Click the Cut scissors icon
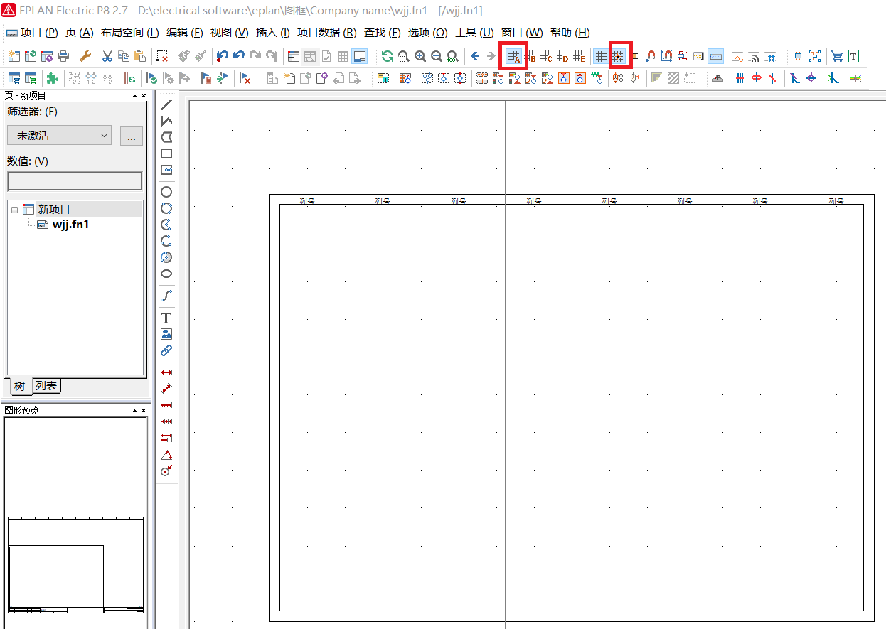Image resolution: width=886 pixels, height=629 pixels. coord(107,56)
